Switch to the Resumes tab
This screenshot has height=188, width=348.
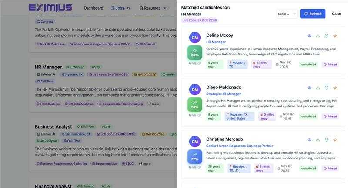pos(154,8)
